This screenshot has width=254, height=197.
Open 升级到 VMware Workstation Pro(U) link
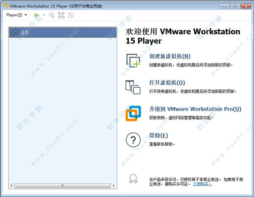click(195, 109)
